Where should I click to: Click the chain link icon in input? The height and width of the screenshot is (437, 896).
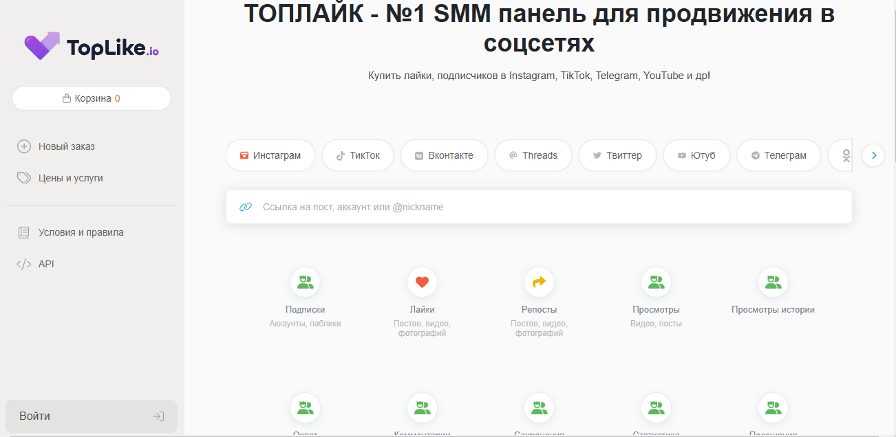[x=246, y=207]
